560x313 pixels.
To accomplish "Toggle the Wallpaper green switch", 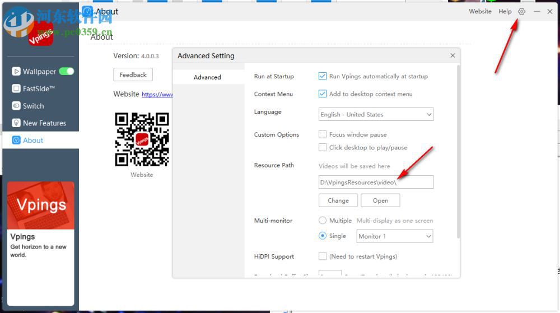I will coord(67,71).
